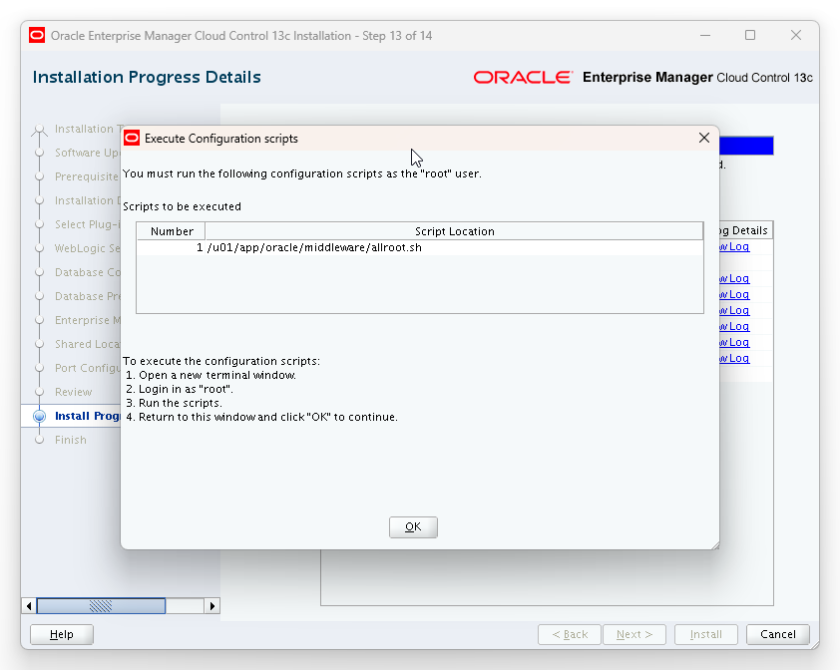Click the Review step bullet icon

pos(39,392)
